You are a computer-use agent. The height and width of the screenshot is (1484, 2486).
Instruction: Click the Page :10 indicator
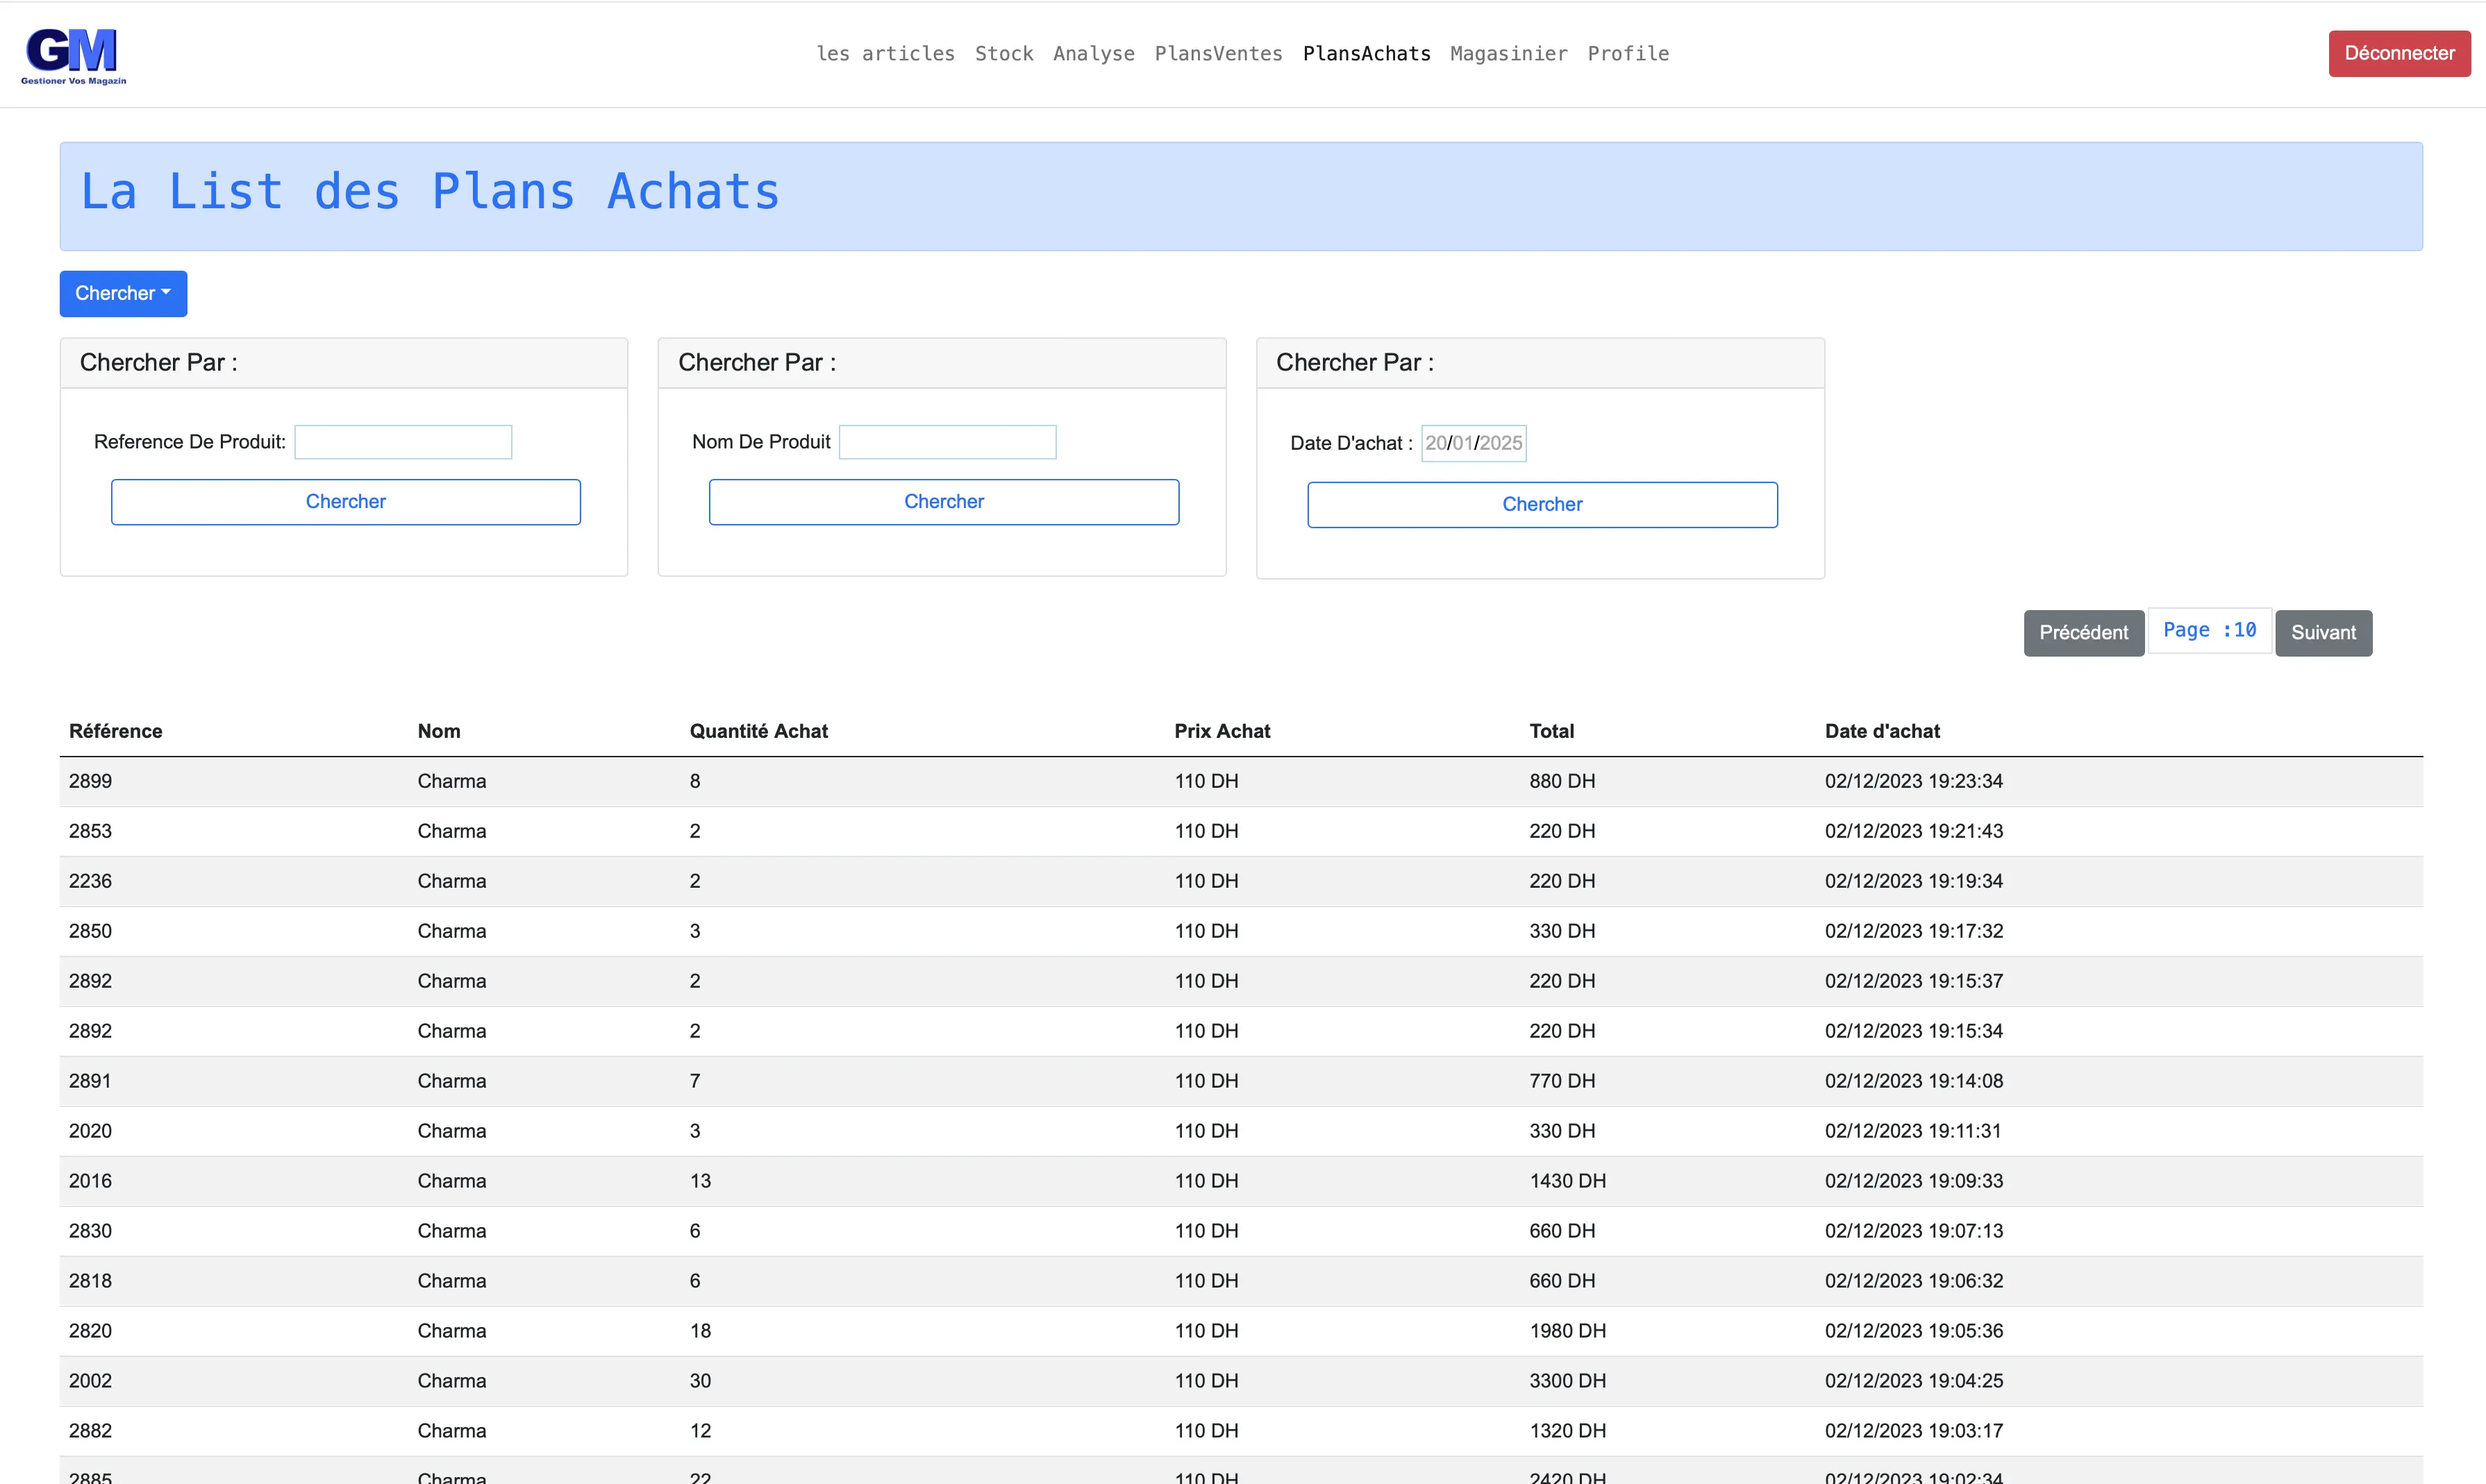click(x=2210, y=631)
